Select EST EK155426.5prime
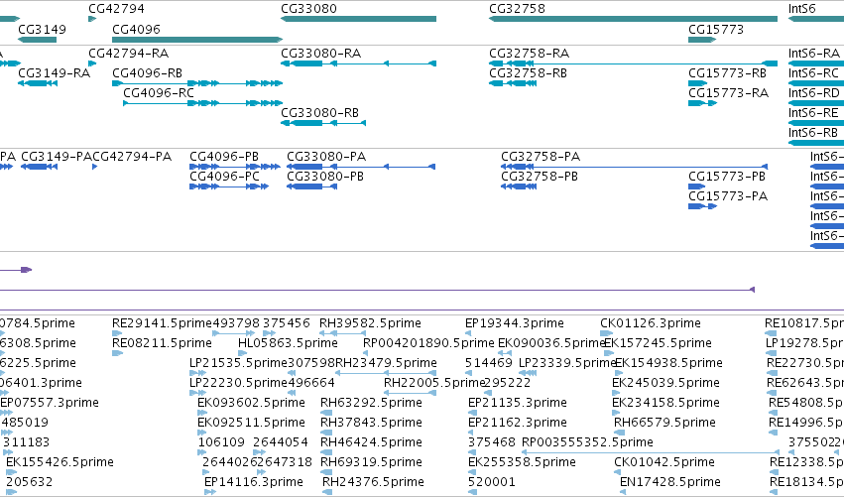 [x=11, y=473]
